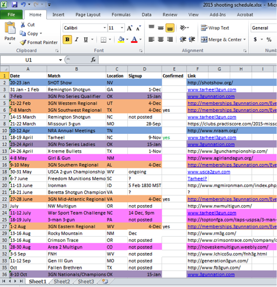The image size is (277, 287).
Task: Go to the first sheet navigation arrow
Action: coord(3,281)
